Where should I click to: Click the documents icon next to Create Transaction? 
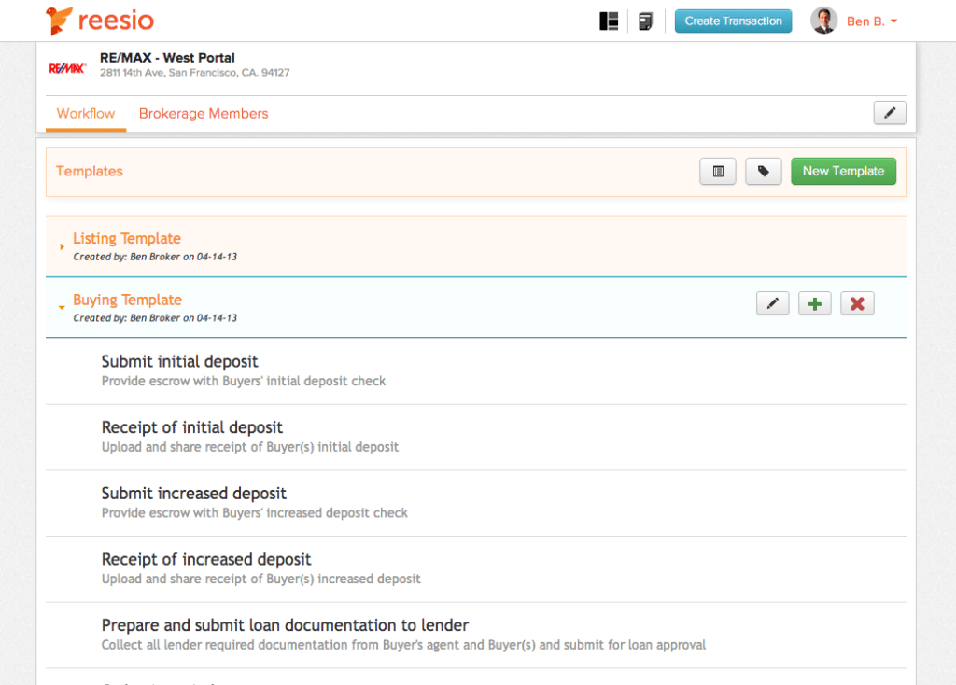pyautogui.click(x=644, y=20)
